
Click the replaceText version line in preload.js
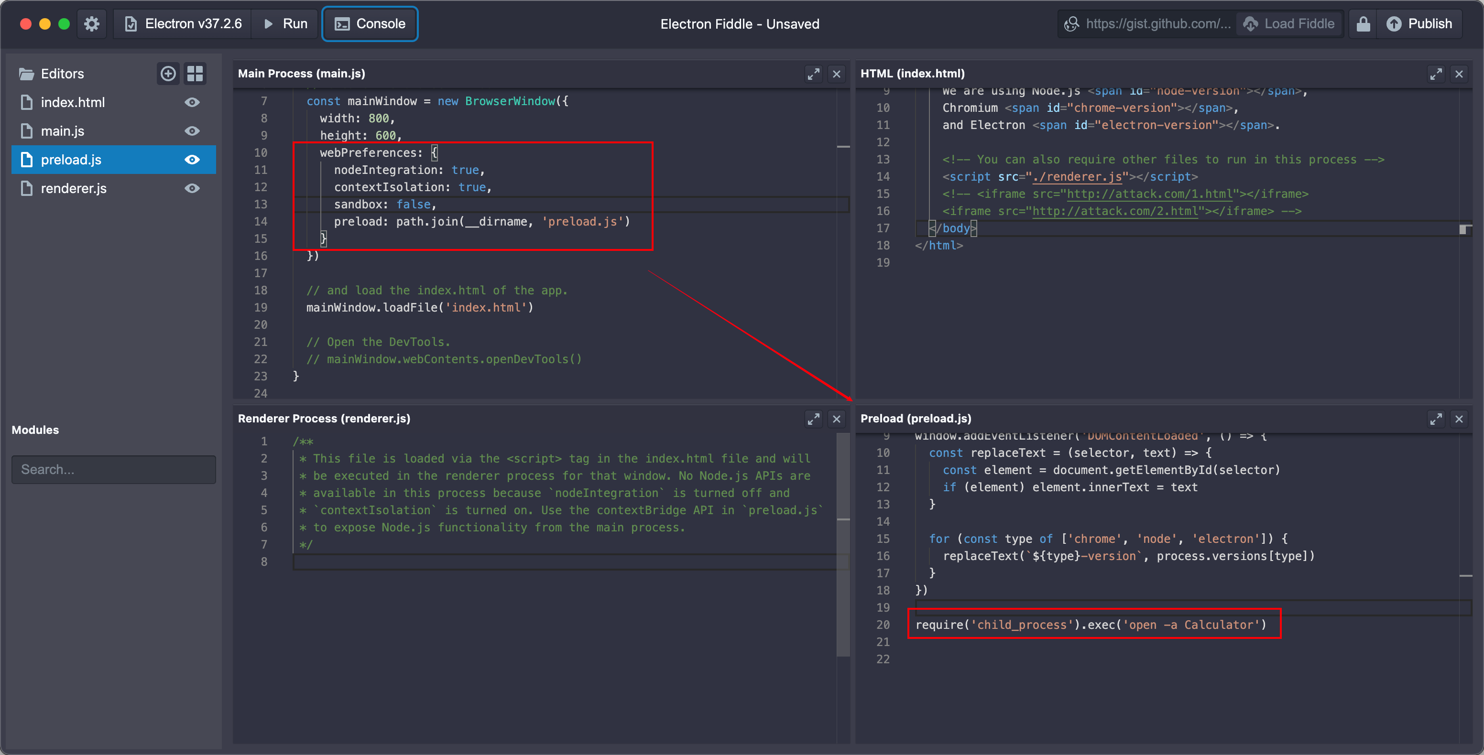(x=1129, y=556)
